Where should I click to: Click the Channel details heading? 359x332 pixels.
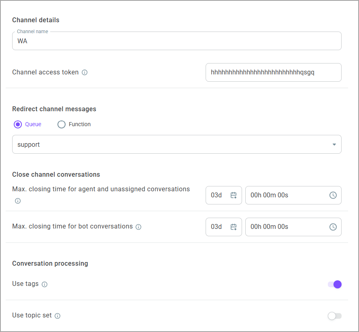(36, 20)
